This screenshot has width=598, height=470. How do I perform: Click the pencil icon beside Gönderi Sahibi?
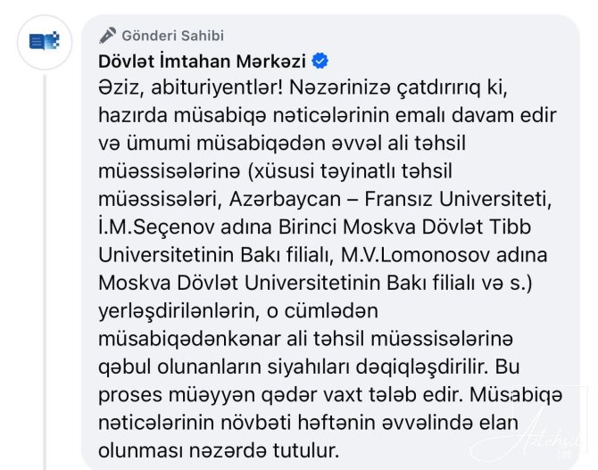(108, 36)
